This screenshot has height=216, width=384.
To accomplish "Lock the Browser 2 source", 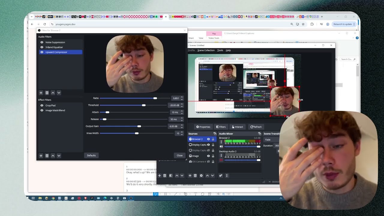I will tap(213, 139).
